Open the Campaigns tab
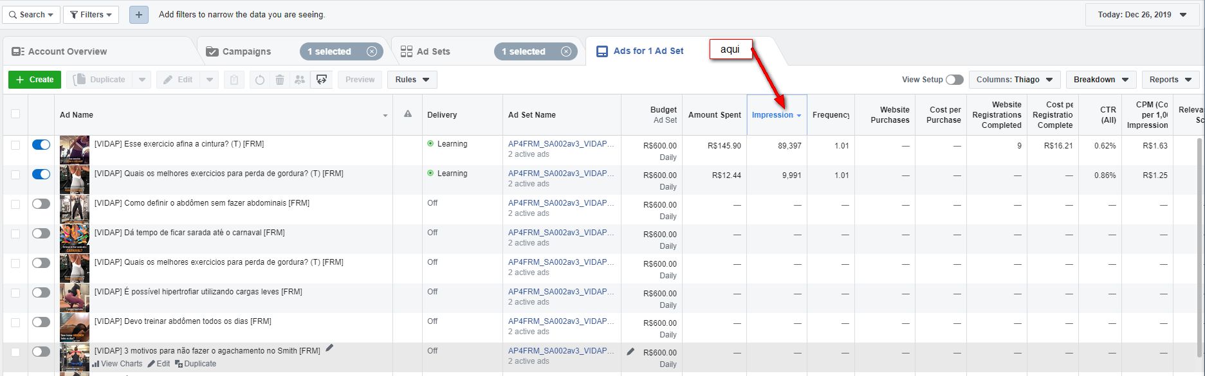Image resolution: width=1205 pixels, height=376 pixels. 246,51
